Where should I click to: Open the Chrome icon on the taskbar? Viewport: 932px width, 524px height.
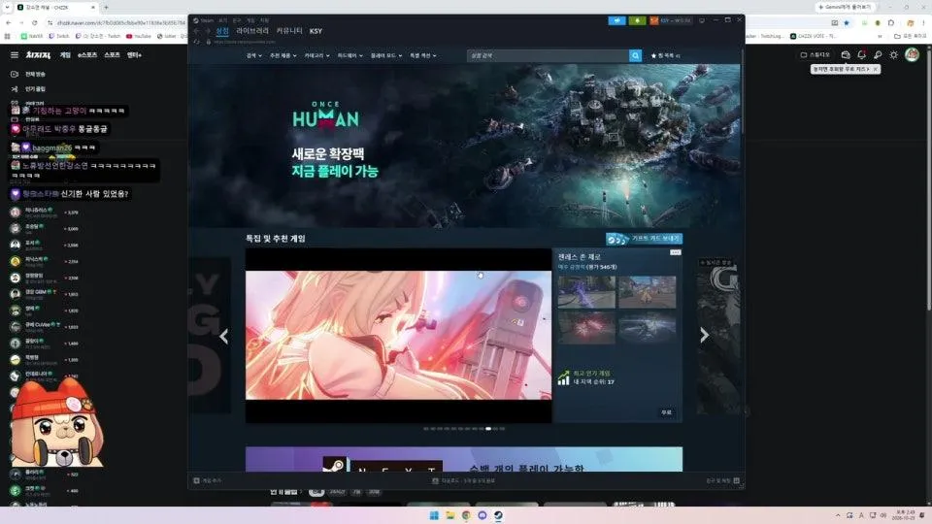[x=466, y=515]
